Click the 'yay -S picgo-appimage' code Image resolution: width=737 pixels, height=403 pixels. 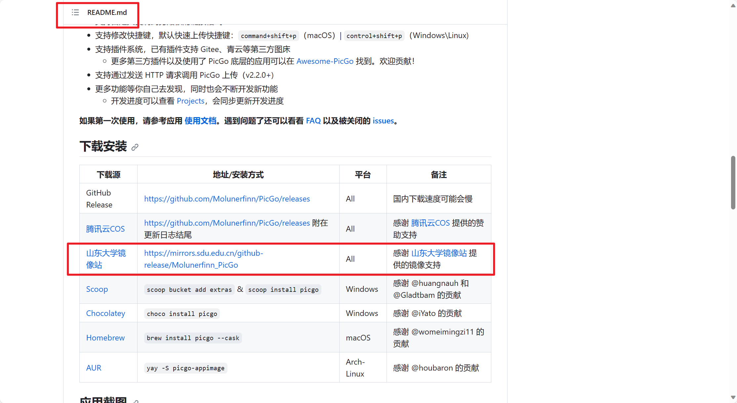[x=185, y=368]
